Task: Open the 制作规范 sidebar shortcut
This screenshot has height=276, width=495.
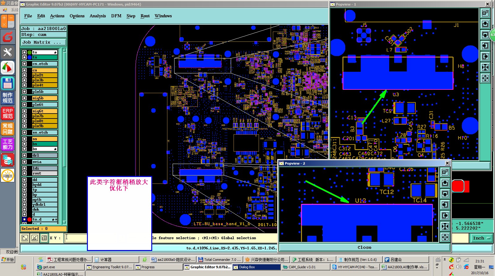Action: point(7,98)
